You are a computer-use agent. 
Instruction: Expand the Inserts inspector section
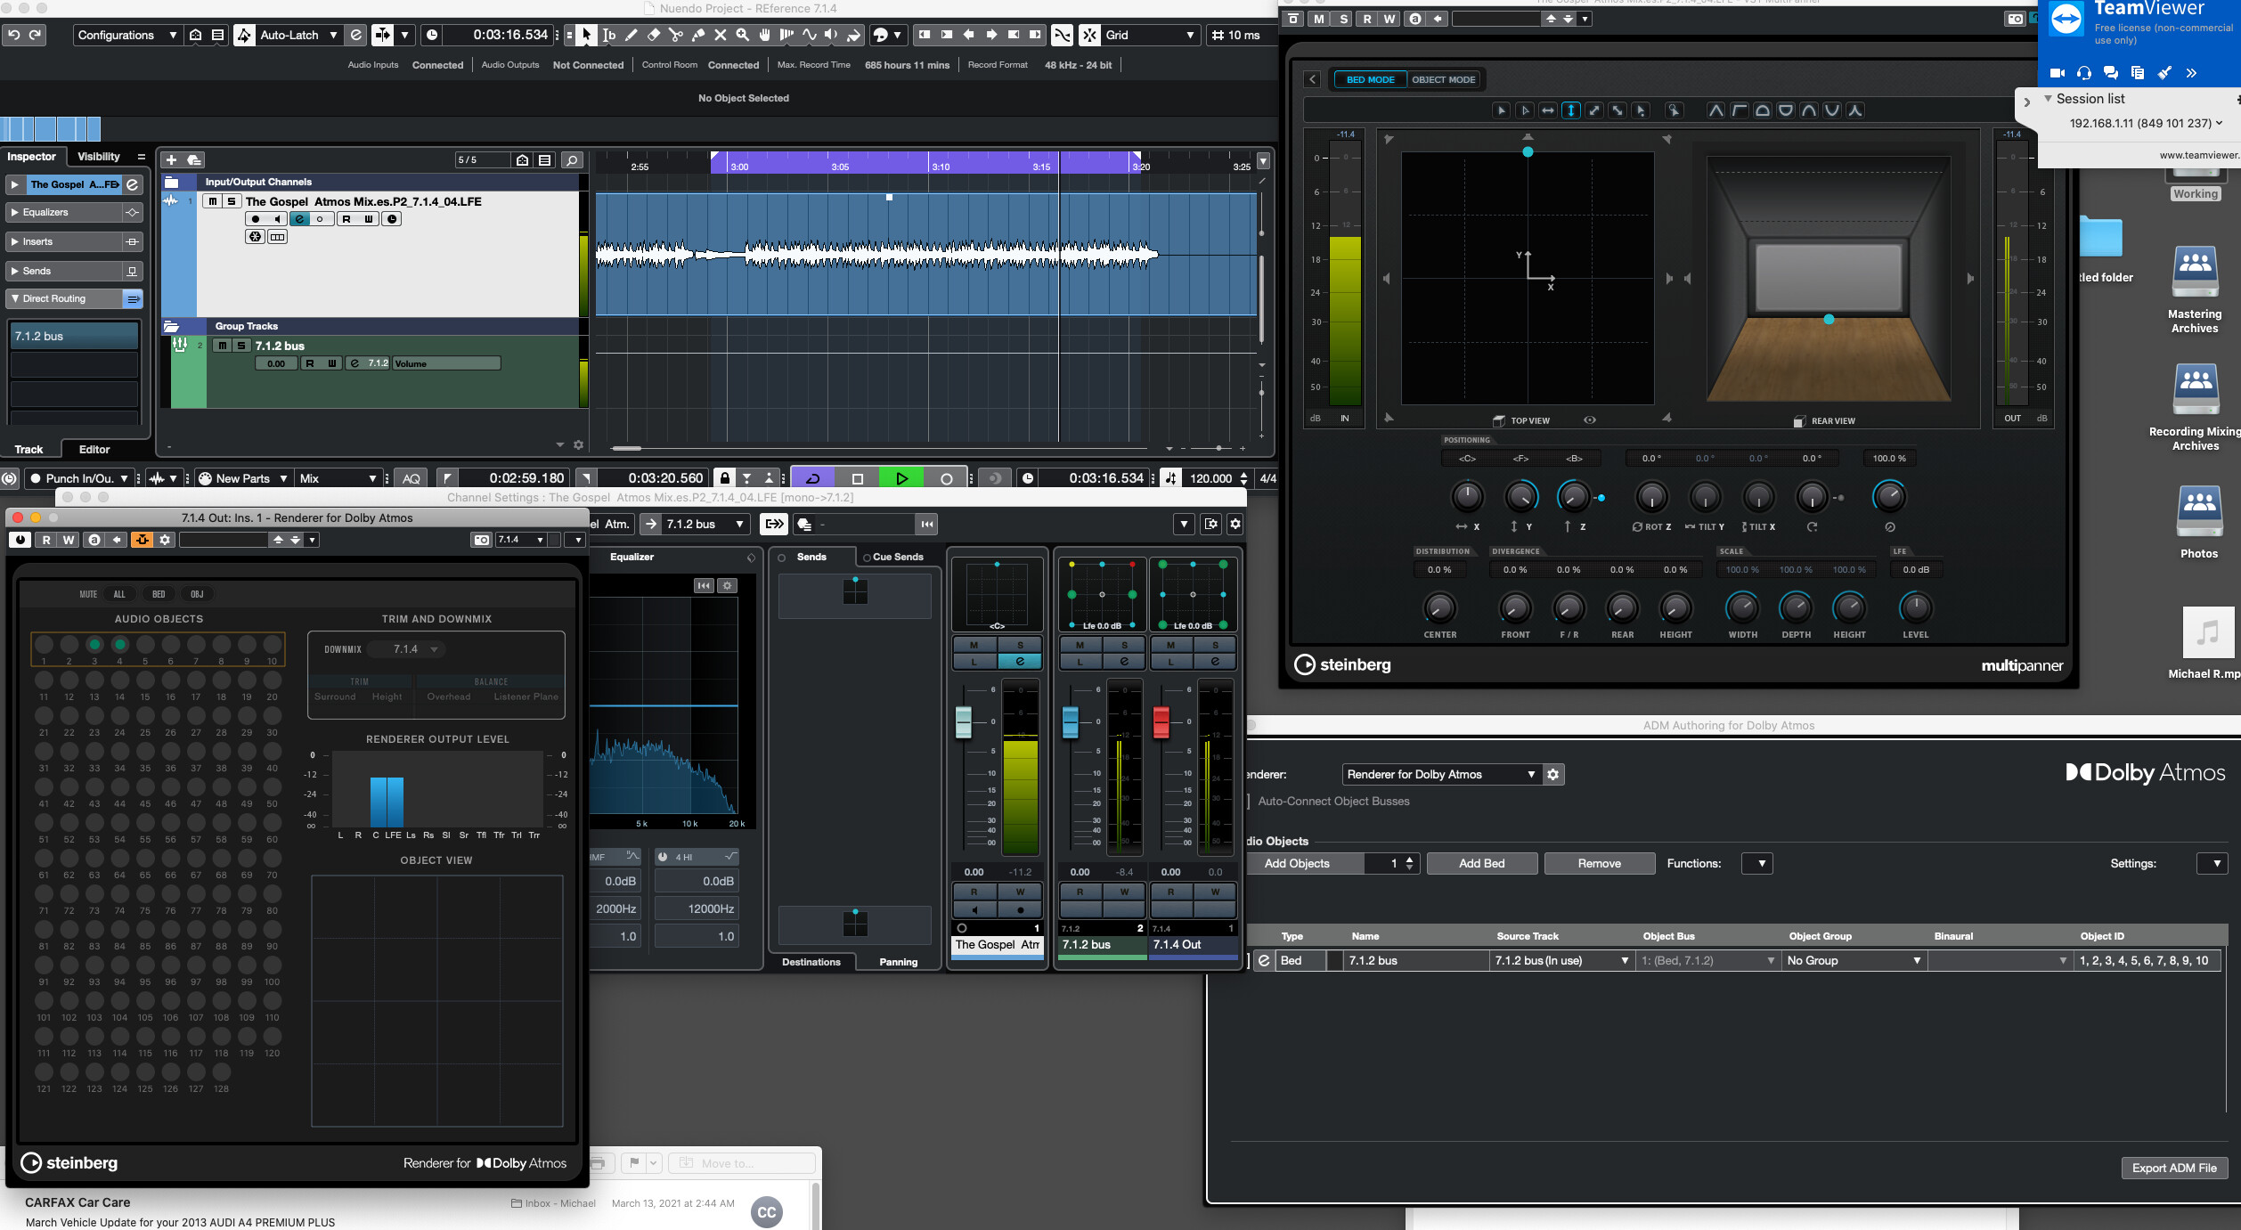coord(62,241)
